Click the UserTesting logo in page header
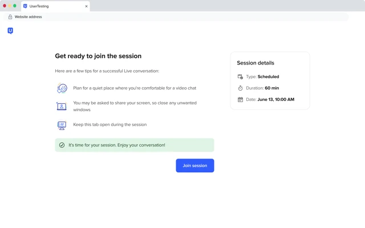Image resolution: width=365 pixels, height=228 pixels. tap(10, 31)
